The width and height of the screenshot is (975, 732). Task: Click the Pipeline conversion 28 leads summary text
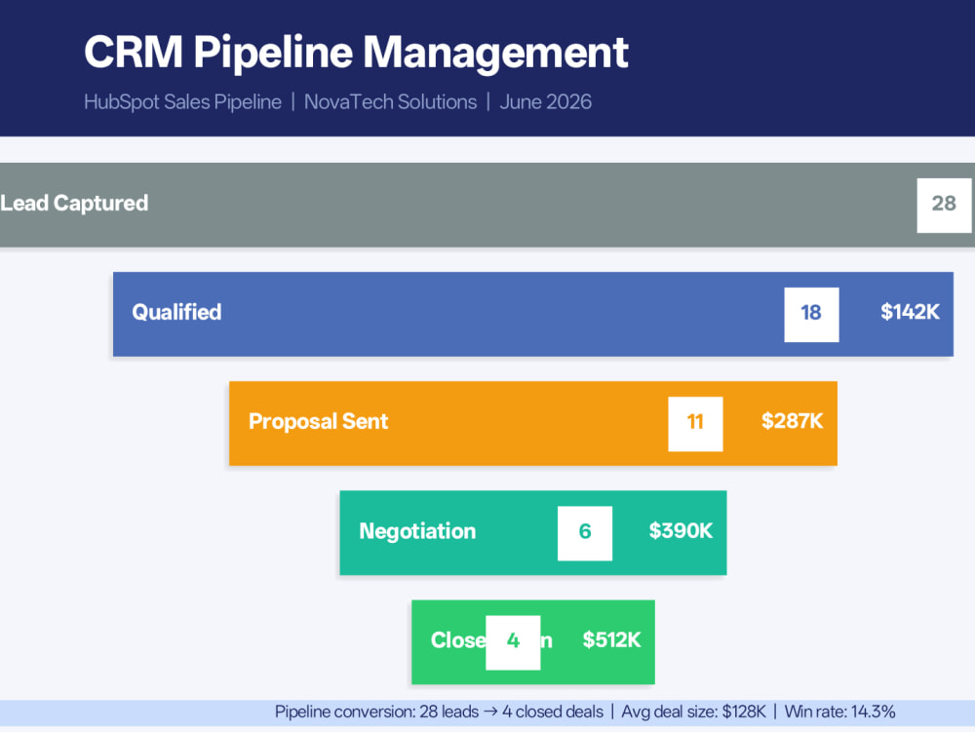(439, 713)
